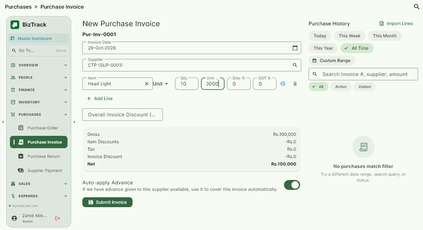
Task: Click Overall Invoice Discount field
Action: (123, 115)
